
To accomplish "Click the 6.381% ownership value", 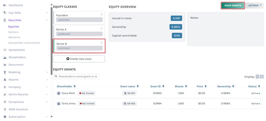I will (176, 27).
